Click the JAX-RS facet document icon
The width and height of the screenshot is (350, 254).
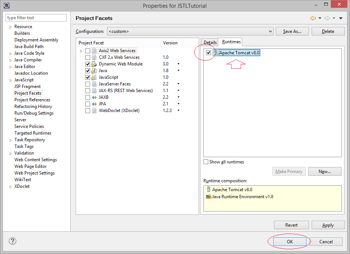(x=95, y=91)
